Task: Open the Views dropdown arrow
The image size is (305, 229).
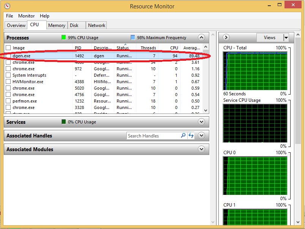Action: [x=286, y=38]
